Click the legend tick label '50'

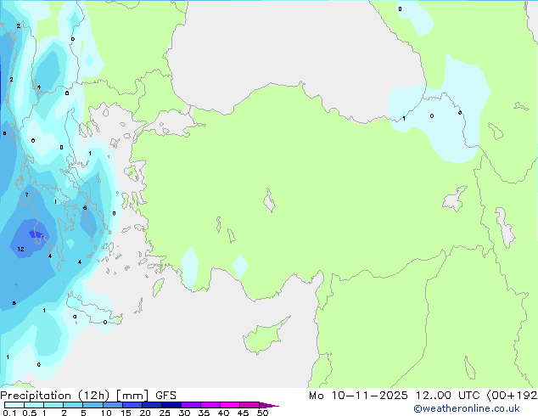pos(262,413)
